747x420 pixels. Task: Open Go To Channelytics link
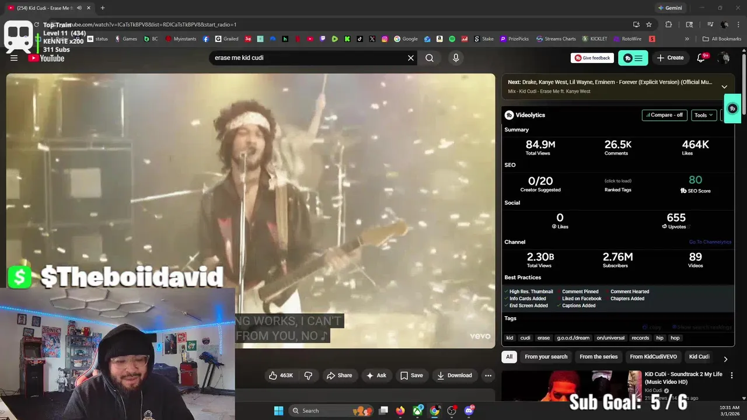pyautogui.click(x=710, y=242)
